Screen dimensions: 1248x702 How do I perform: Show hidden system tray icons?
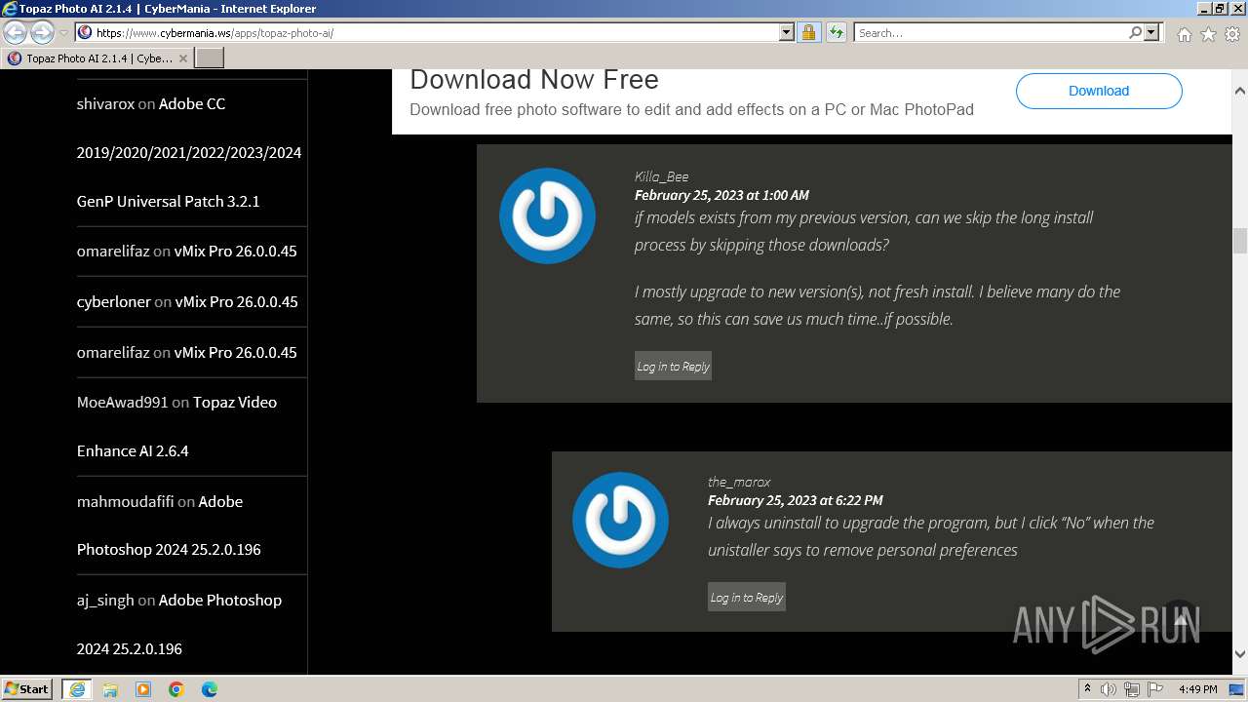click(1087, 689)
